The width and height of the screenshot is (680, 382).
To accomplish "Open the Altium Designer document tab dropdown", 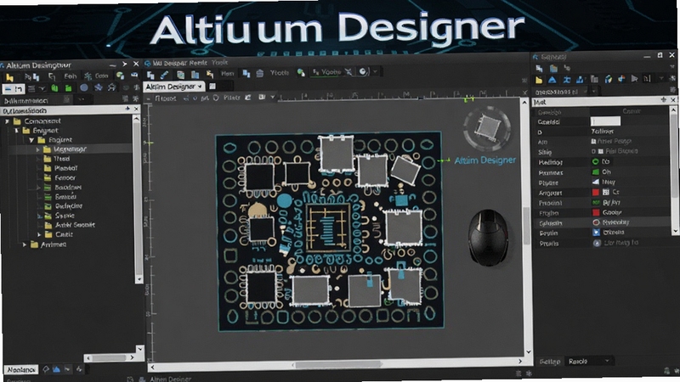I will (x=200, y=87).
